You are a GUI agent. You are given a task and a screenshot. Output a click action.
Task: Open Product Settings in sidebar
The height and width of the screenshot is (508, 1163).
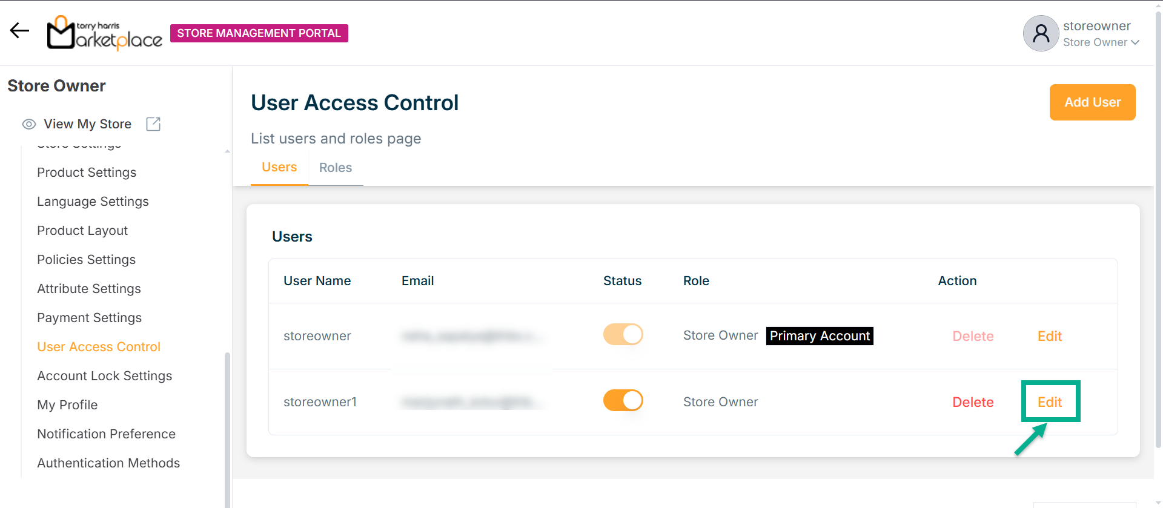87,173
